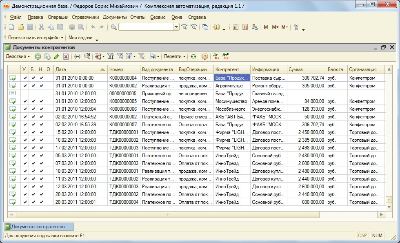The width and height of the screenshot is (400, 243).
Task: Click the red mark-for-deletion icon
Action: pyautogui.click(x=66, y=56)
